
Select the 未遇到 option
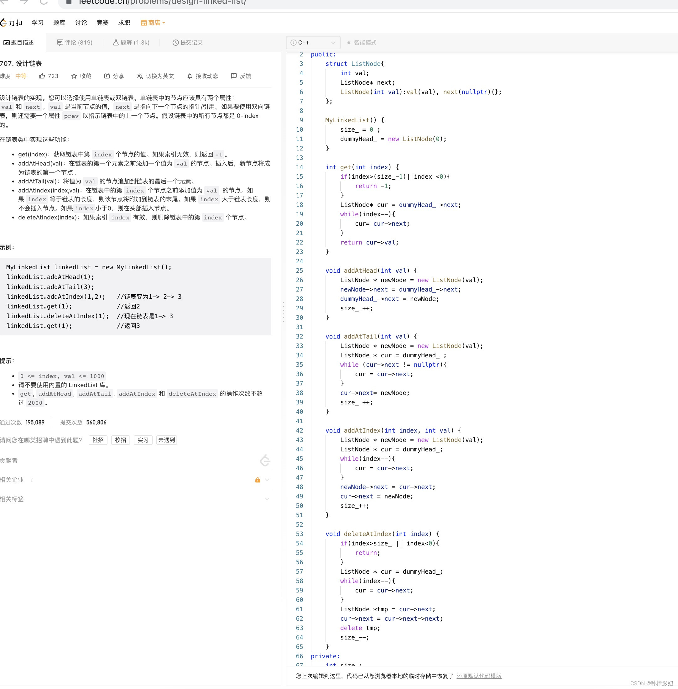coord(166,440)
